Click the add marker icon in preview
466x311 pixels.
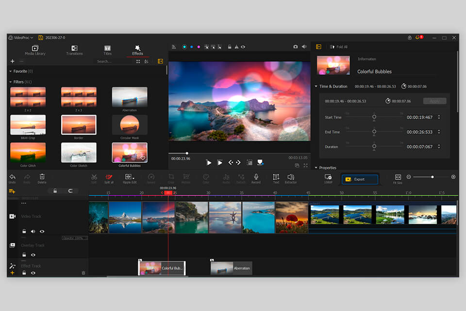click(x=260, y=162)
